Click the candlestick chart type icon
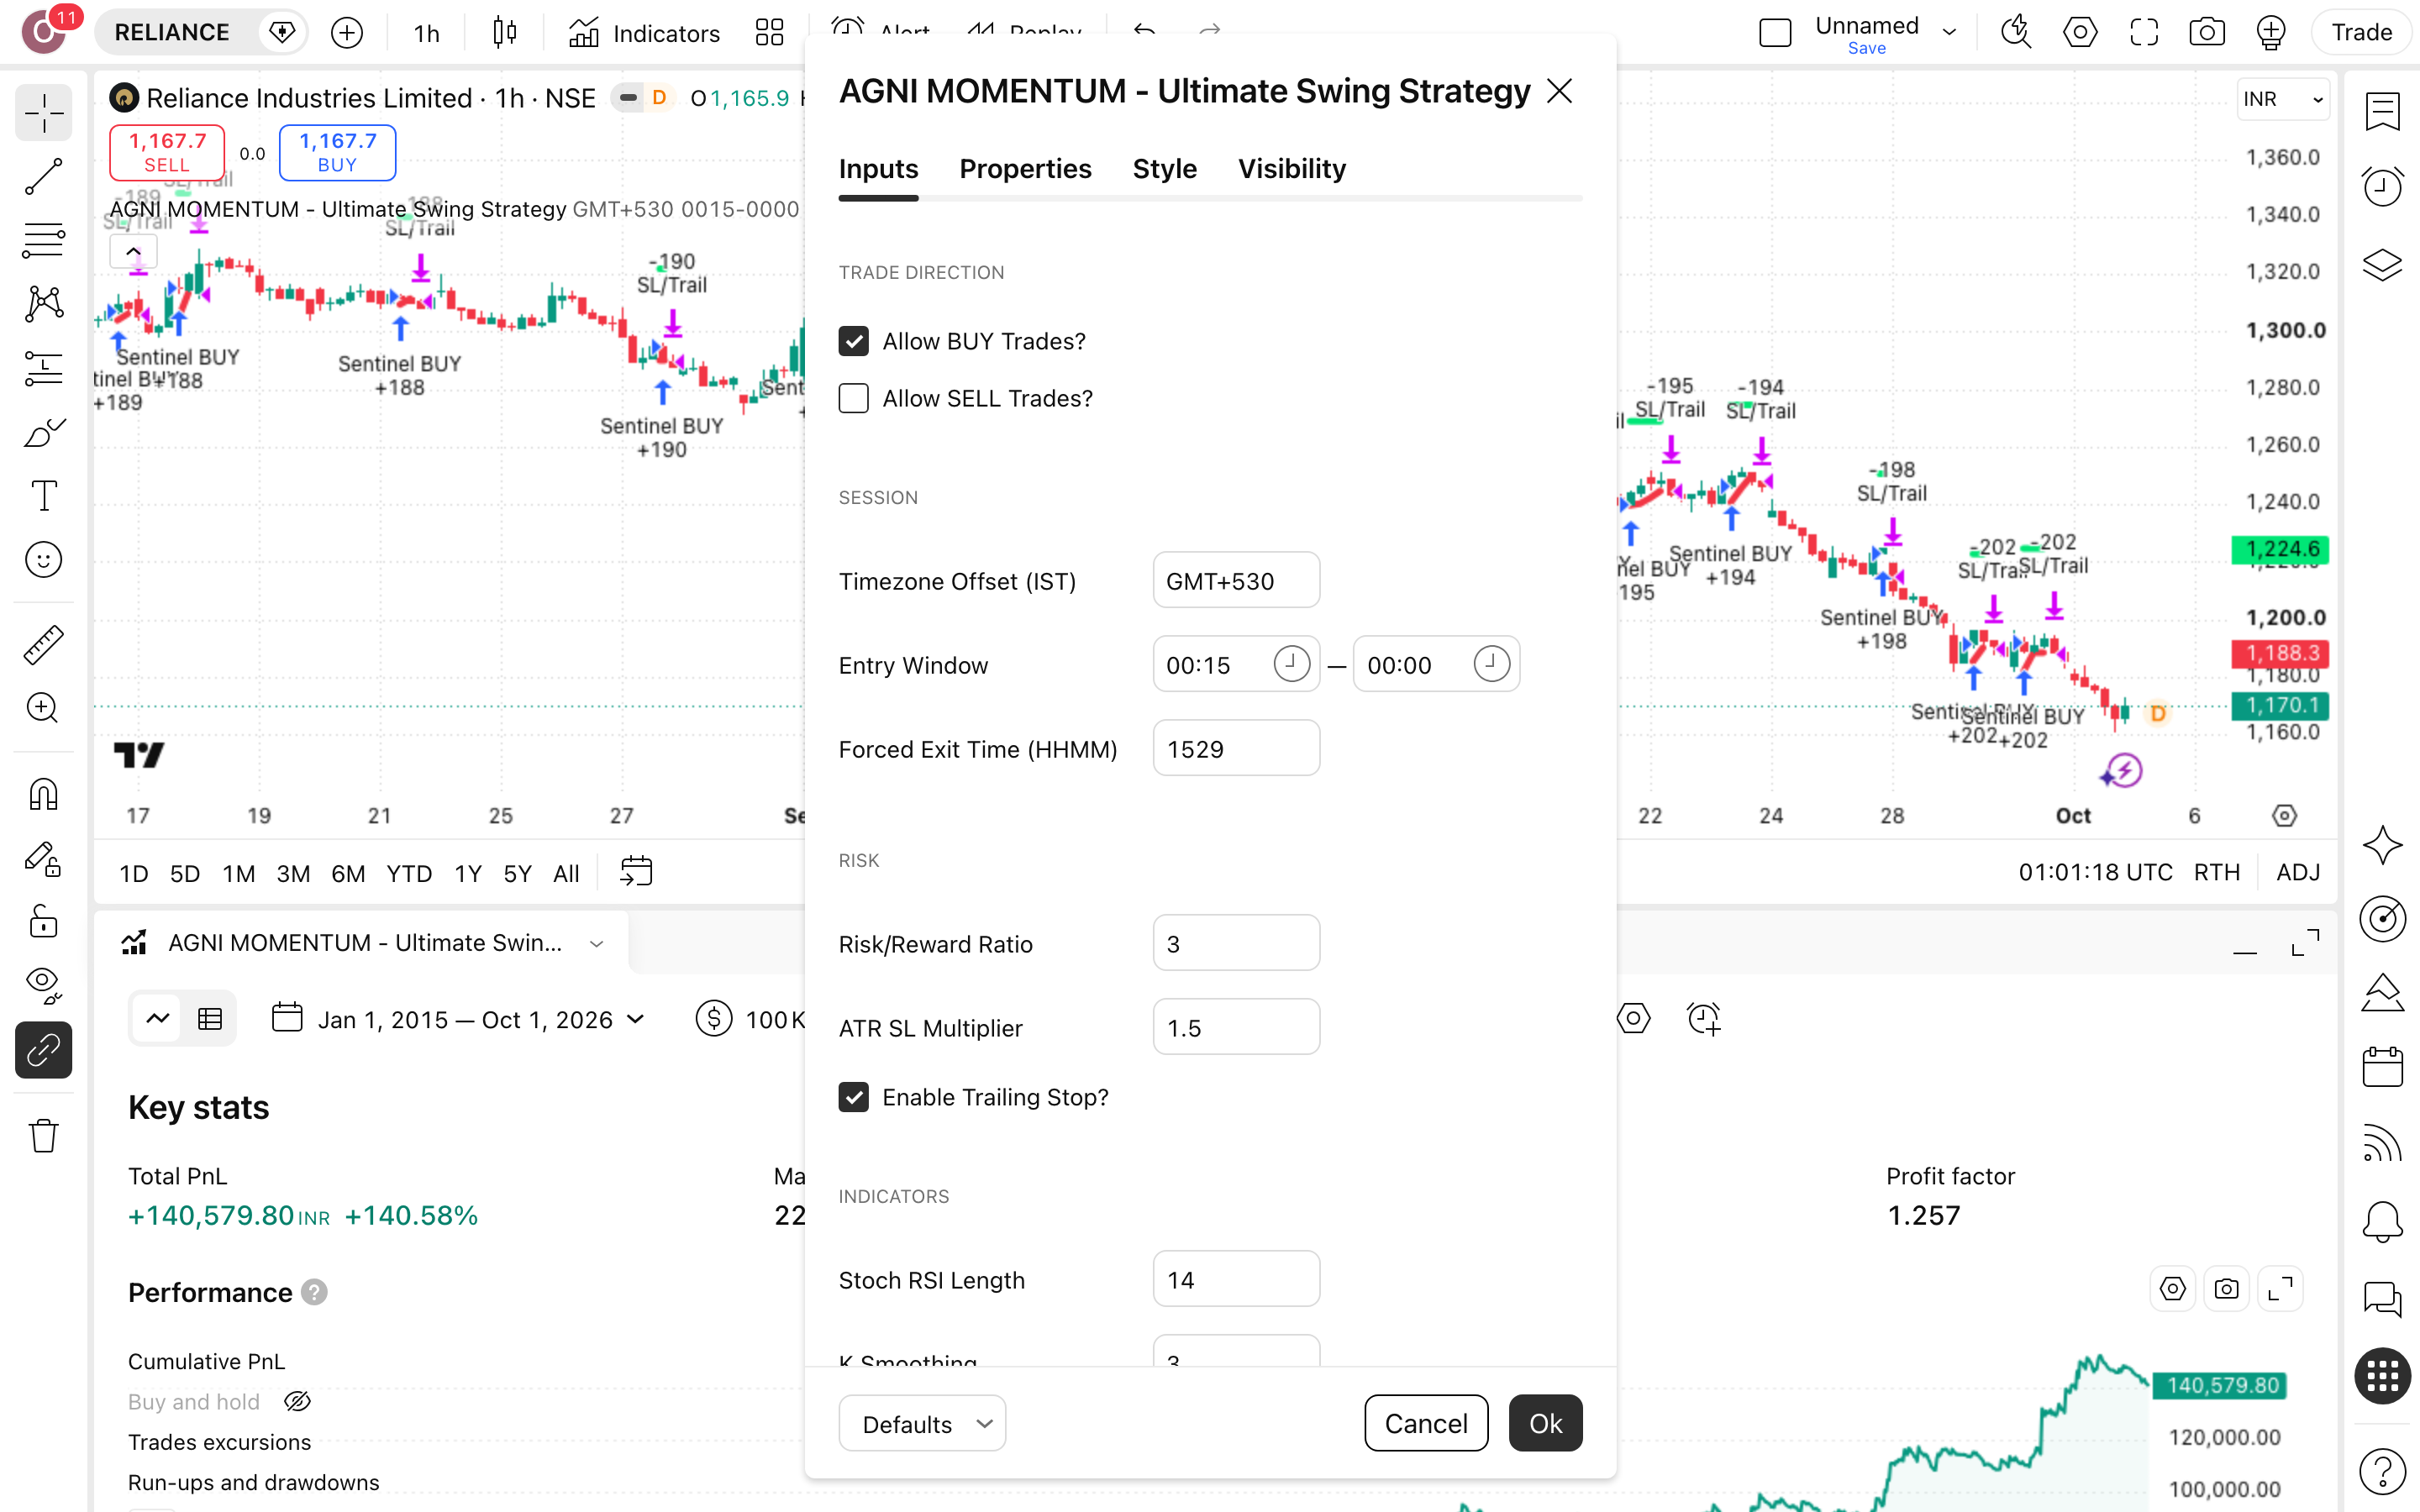This screenshot has width=2420, height=1512. (x=505, y=33)
